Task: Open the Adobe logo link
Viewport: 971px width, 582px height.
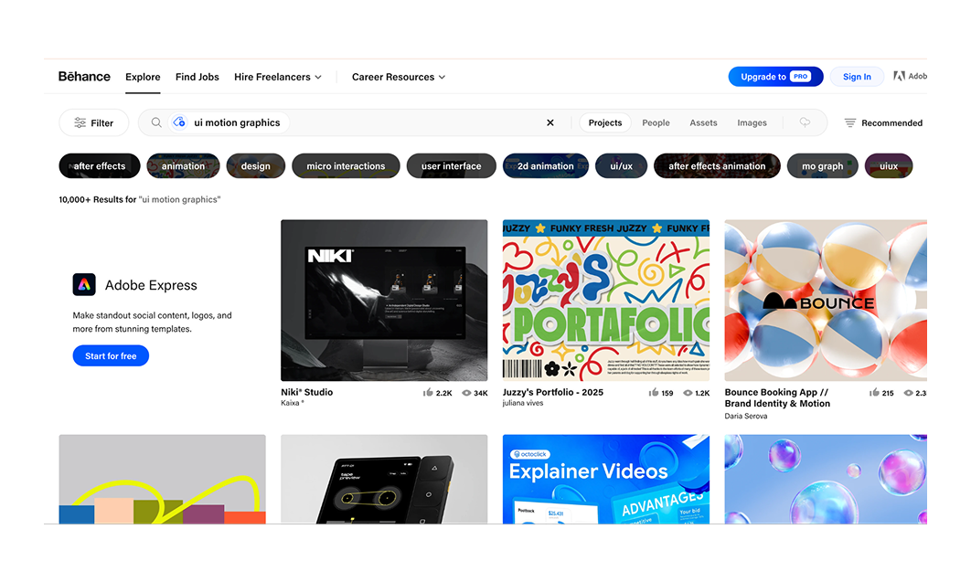Action: pyautogui.click(x=910, y=76)
